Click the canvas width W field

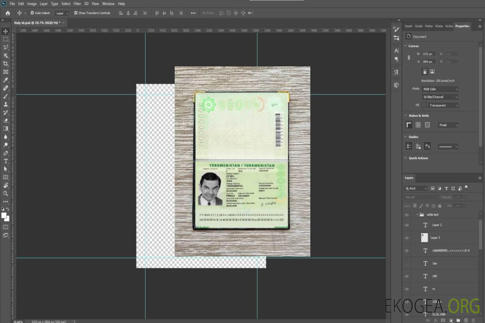point(429,54)
